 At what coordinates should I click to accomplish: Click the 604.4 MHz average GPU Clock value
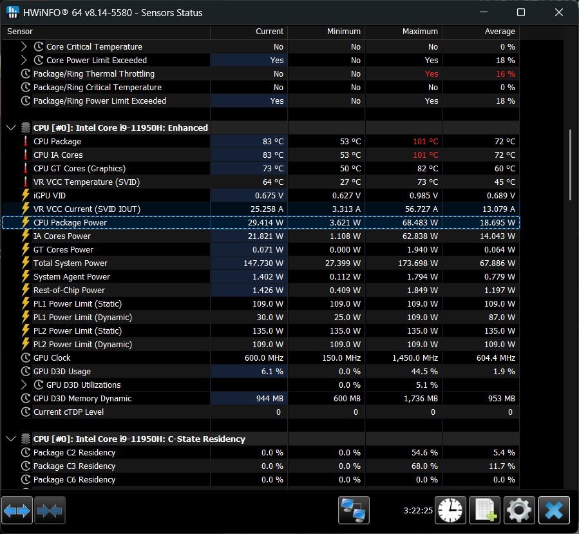[496, 358]
